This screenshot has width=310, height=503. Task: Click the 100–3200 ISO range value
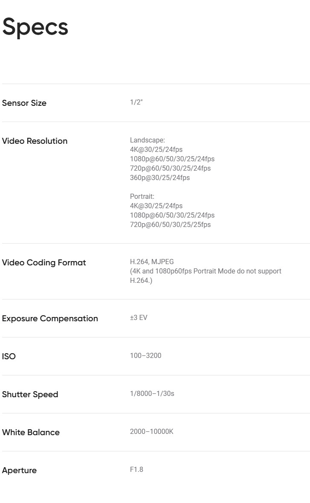click(146, 355)
